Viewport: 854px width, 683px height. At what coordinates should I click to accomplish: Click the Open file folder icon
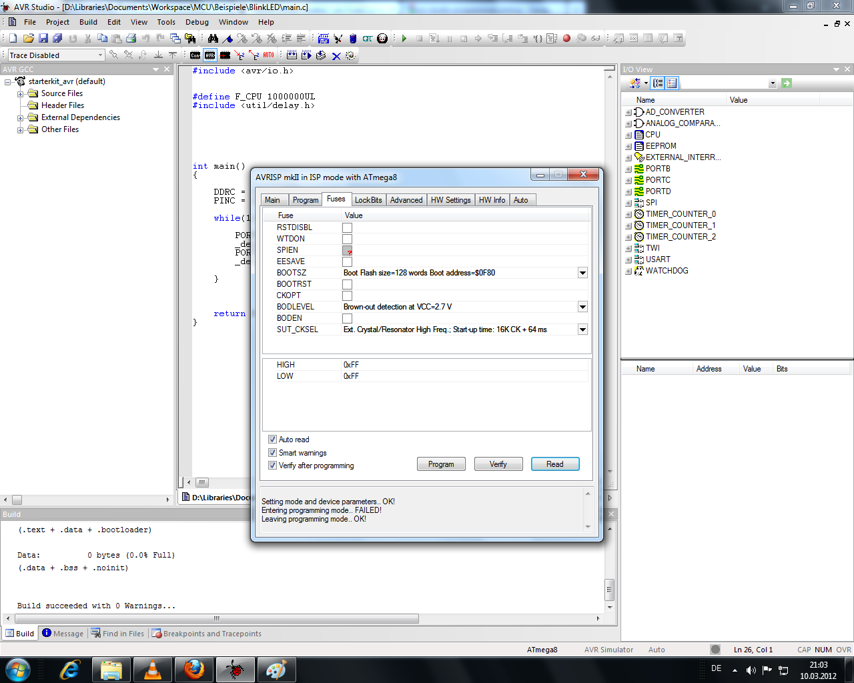pyautogui.click(x=28, y=39)
